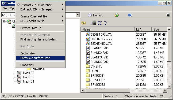This screenshot has width=173, height=100.
Task: Click BLANK1.PAD file icon
Action: pos(88,48)
